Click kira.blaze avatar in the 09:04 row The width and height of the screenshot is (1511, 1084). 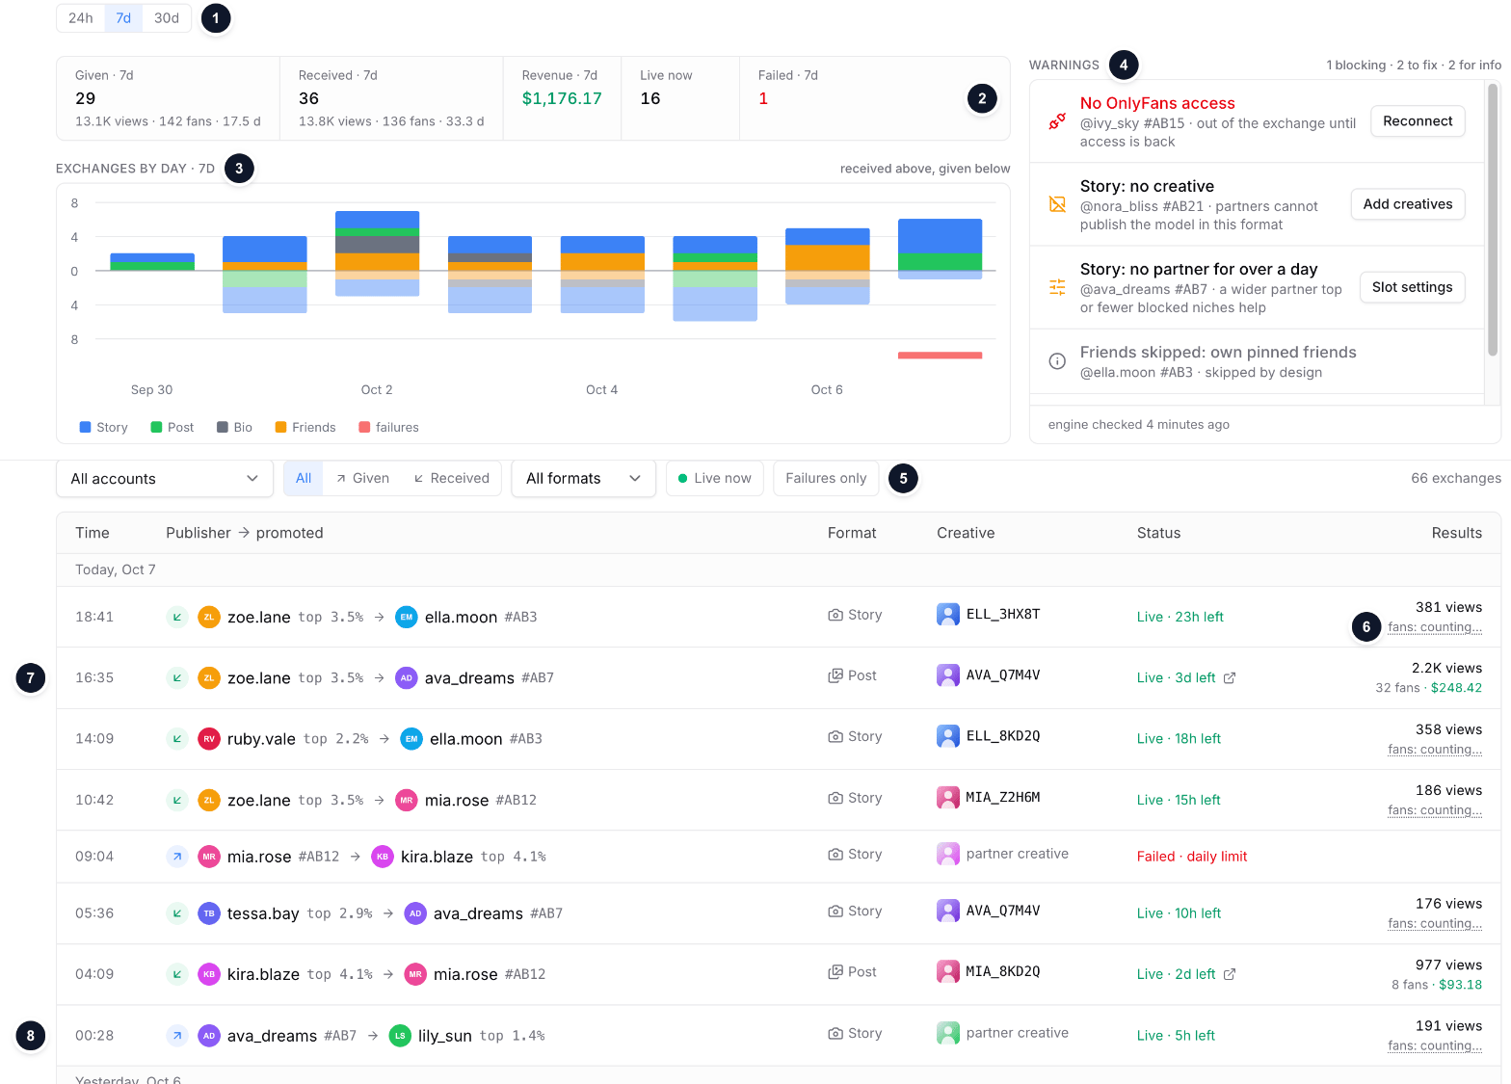tap(383, 857)
